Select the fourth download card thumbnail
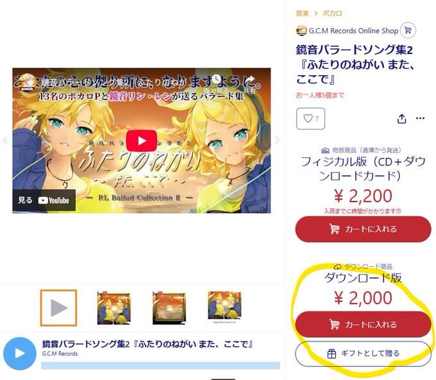The height and width of the screenshot is (380, 436). (224, 306)
